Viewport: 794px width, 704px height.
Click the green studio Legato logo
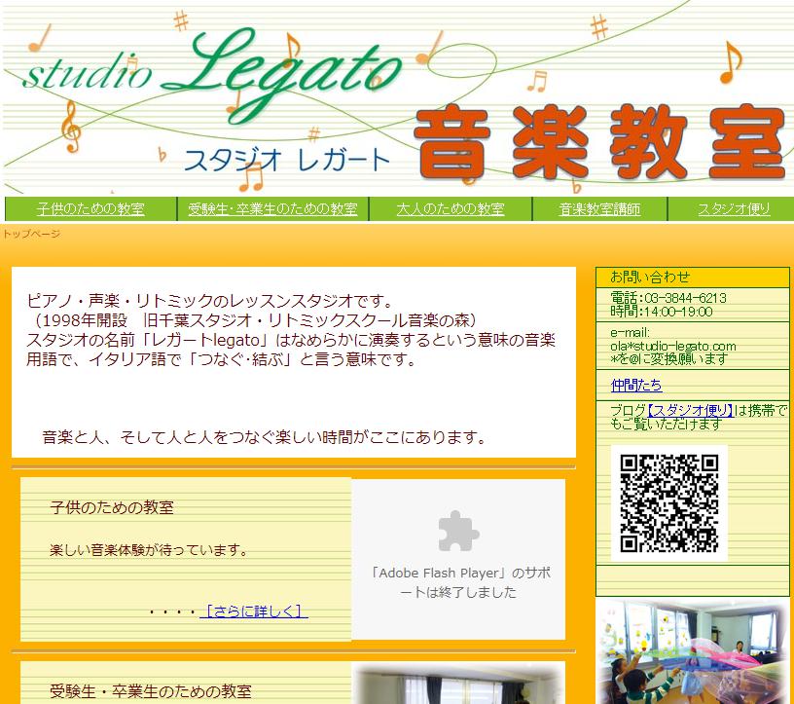pos(212,68)
